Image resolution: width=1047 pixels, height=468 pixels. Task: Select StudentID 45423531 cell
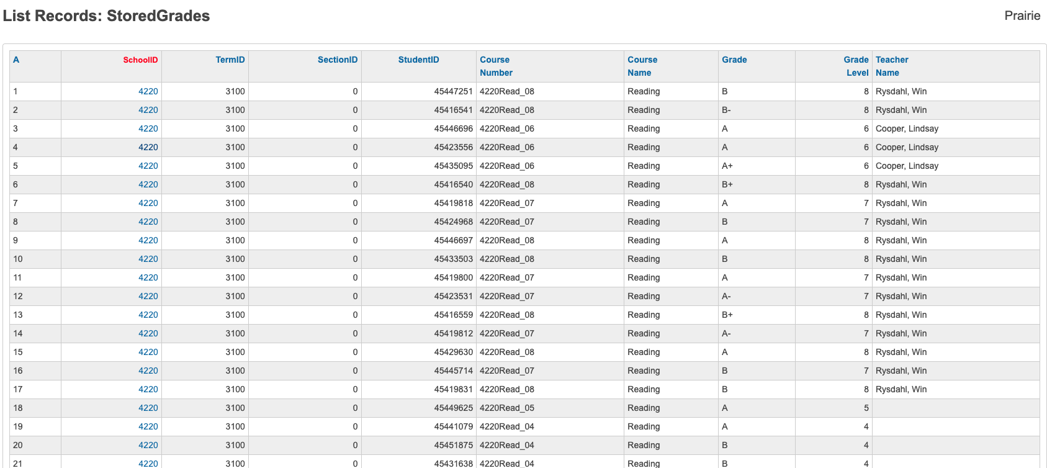[419, 296]
